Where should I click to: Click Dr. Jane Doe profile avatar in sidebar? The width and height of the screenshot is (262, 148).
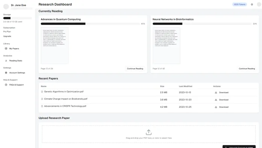[6, 6]
